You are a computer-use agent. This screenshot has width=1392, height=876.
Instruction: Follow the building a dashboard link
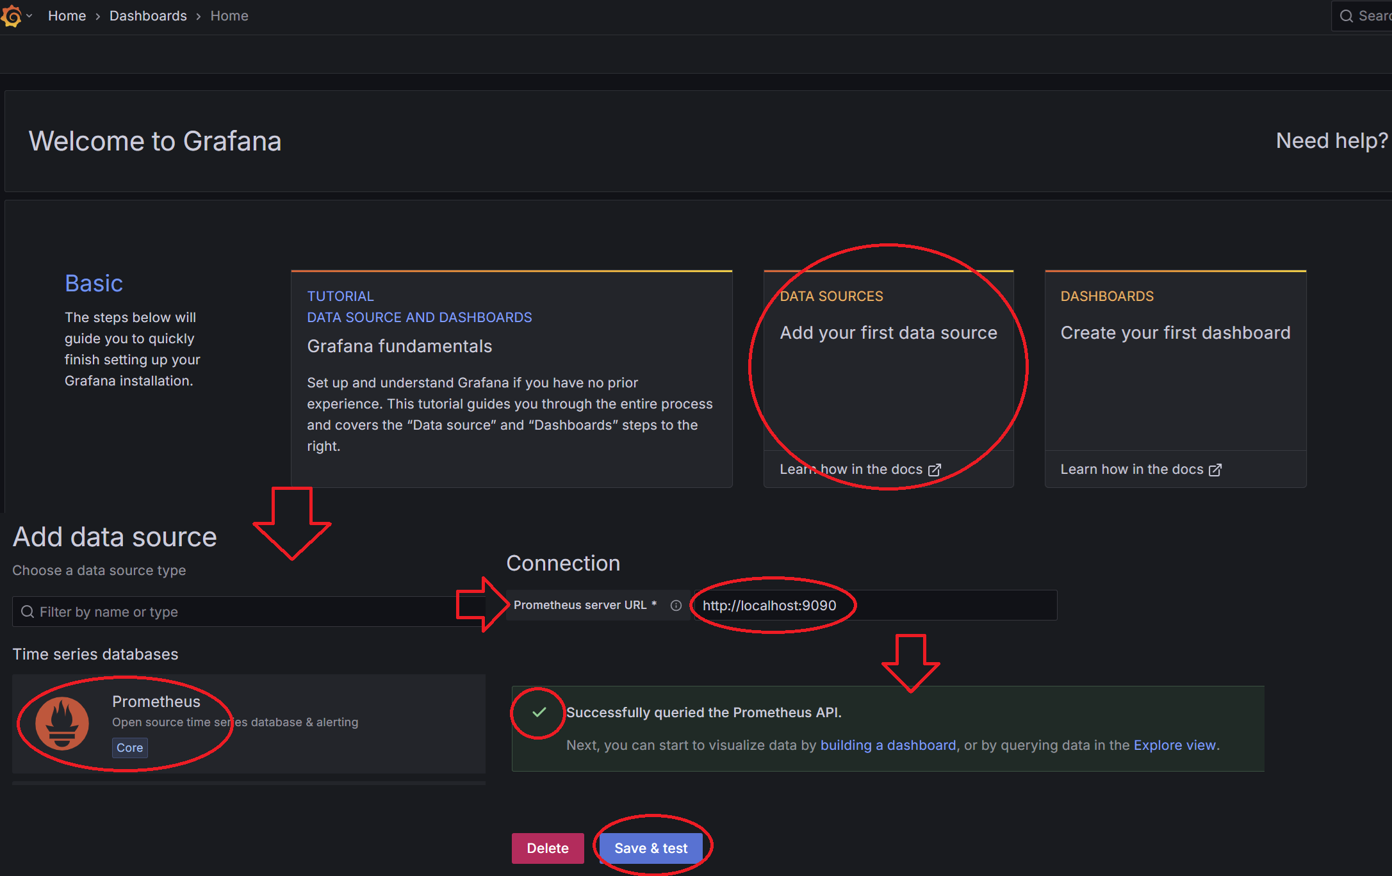click(888, 745)
